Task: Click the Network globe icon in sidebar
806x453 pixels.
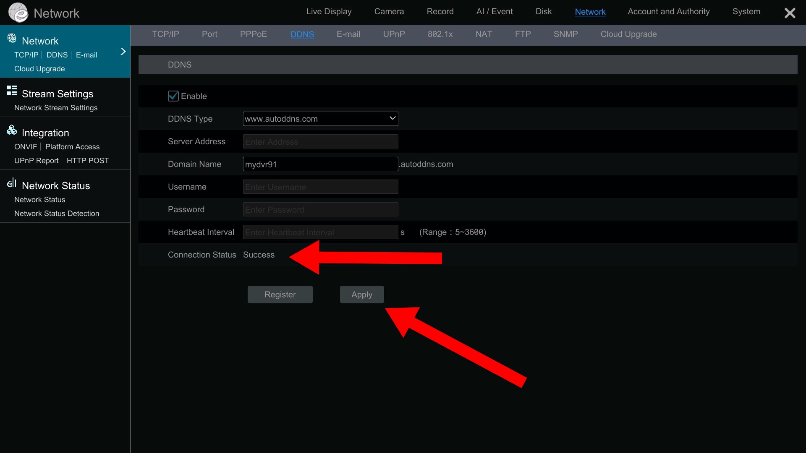Action: [x=12, y=39]
